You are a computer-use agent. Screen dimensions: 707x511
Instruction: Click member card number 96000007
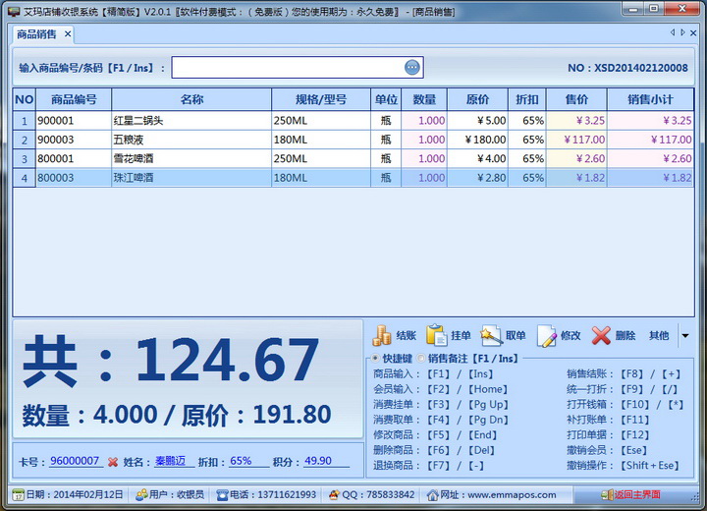click(75, 461)
